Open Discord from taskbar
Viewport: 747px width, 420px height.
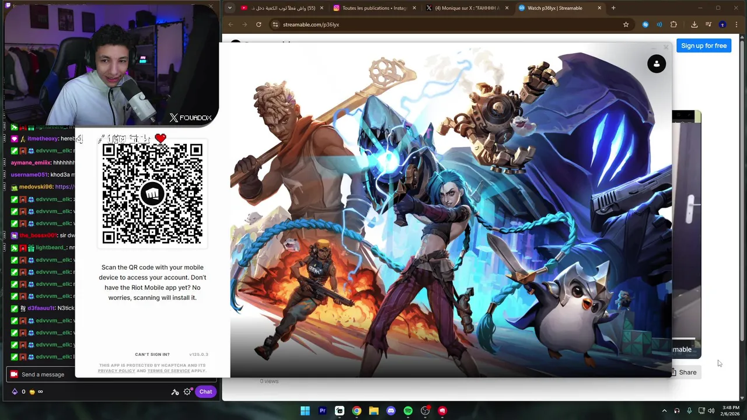pos(391,411)
